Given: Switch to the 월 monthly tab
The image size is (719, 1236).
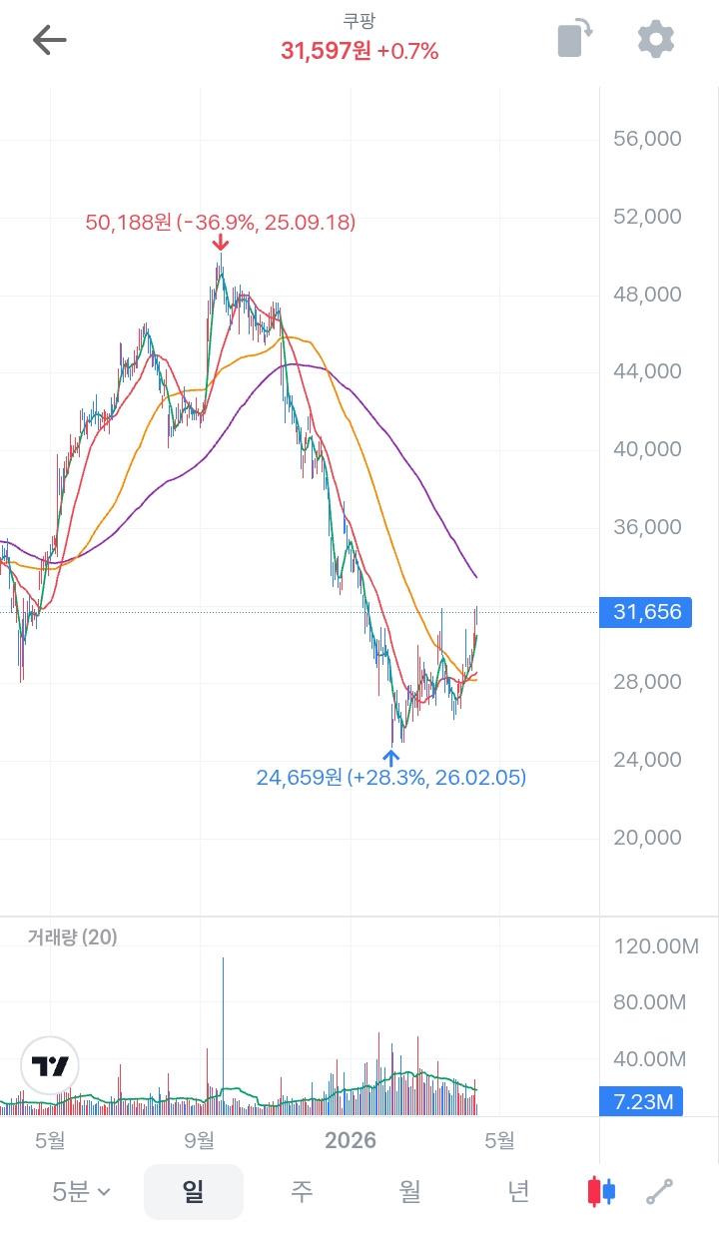Looking at the screenshot, I should point(409,1191).
